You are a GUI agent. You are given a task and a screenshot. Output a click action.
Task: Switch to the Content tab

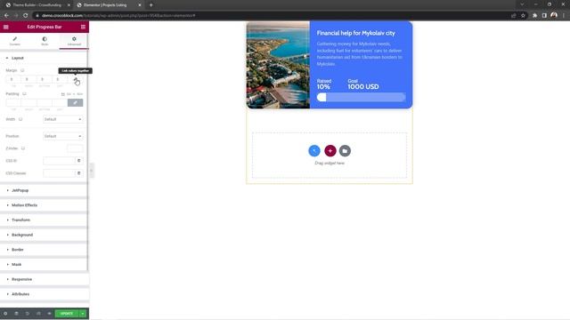click(x=15, y=41)
